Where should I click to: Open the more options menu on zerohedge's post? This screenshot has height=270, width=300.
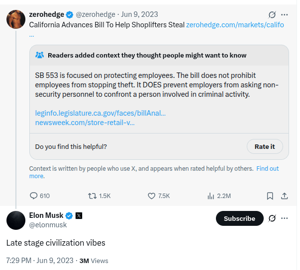click(x=285, y=15)
